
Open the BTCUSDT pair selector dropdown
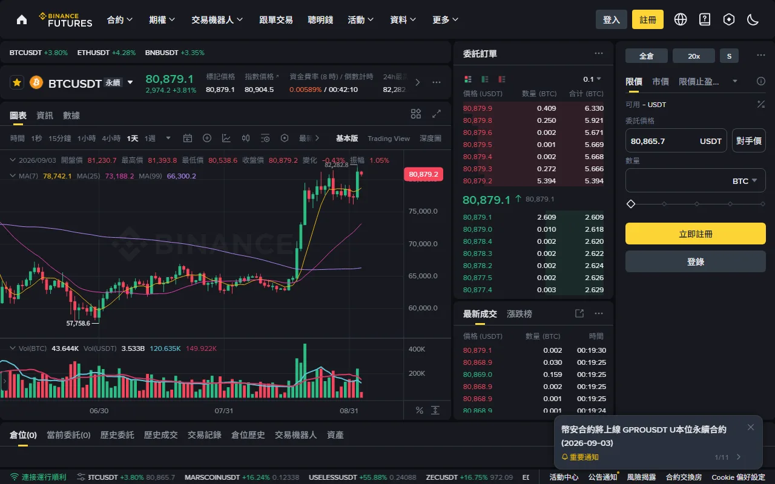point(130,82)
